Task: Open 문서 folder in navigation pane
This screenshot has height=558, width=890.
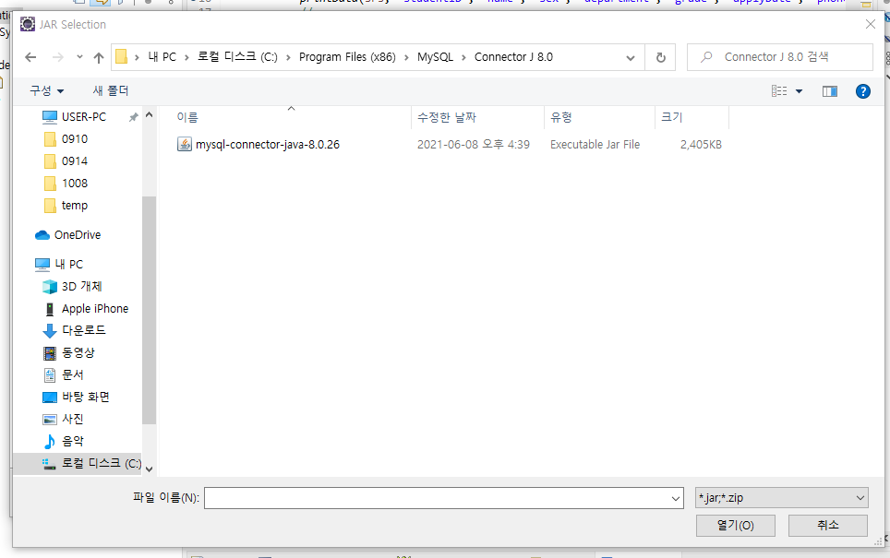Action: click(73, 374)
